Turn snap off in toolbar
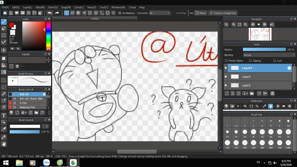 [x=66, y=13]
